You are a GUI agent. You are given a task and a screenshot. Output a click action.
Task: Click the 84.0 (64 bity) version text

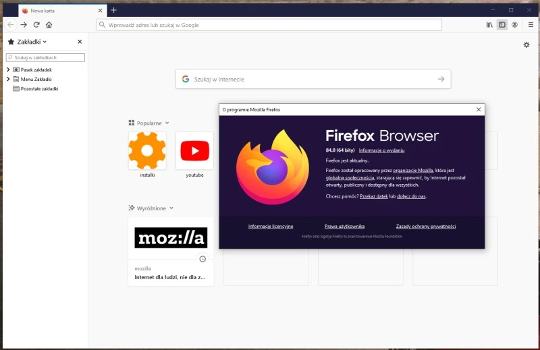pyautogui.click(x=340, y=150)
